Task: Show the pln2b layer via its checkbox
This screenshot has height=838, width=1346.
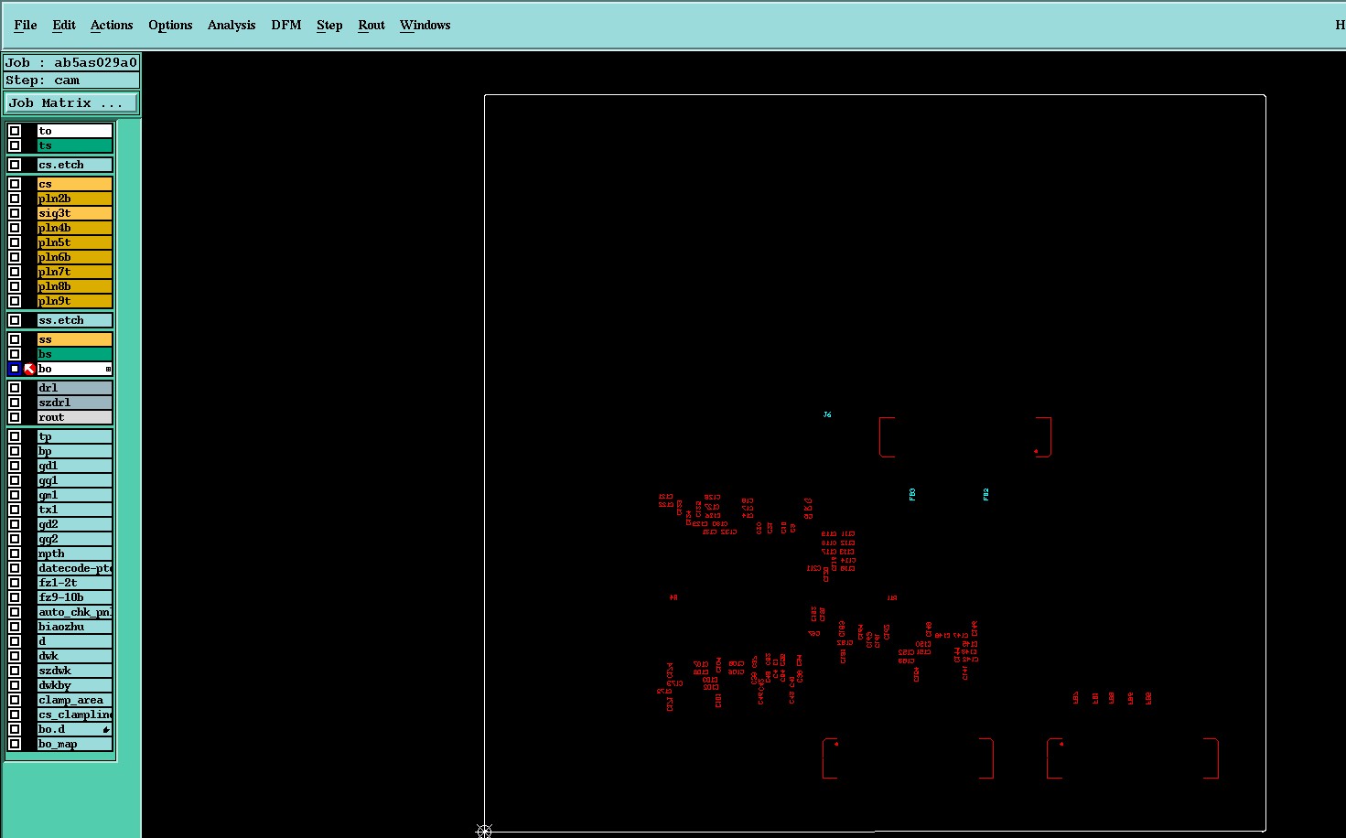Action: pos(15,199)
